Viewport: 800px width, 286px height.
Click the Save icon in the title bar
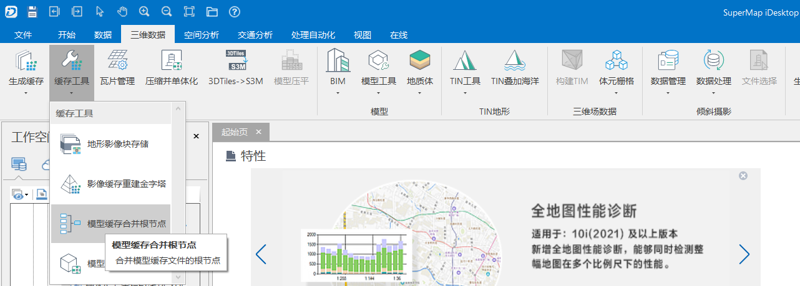32,11
